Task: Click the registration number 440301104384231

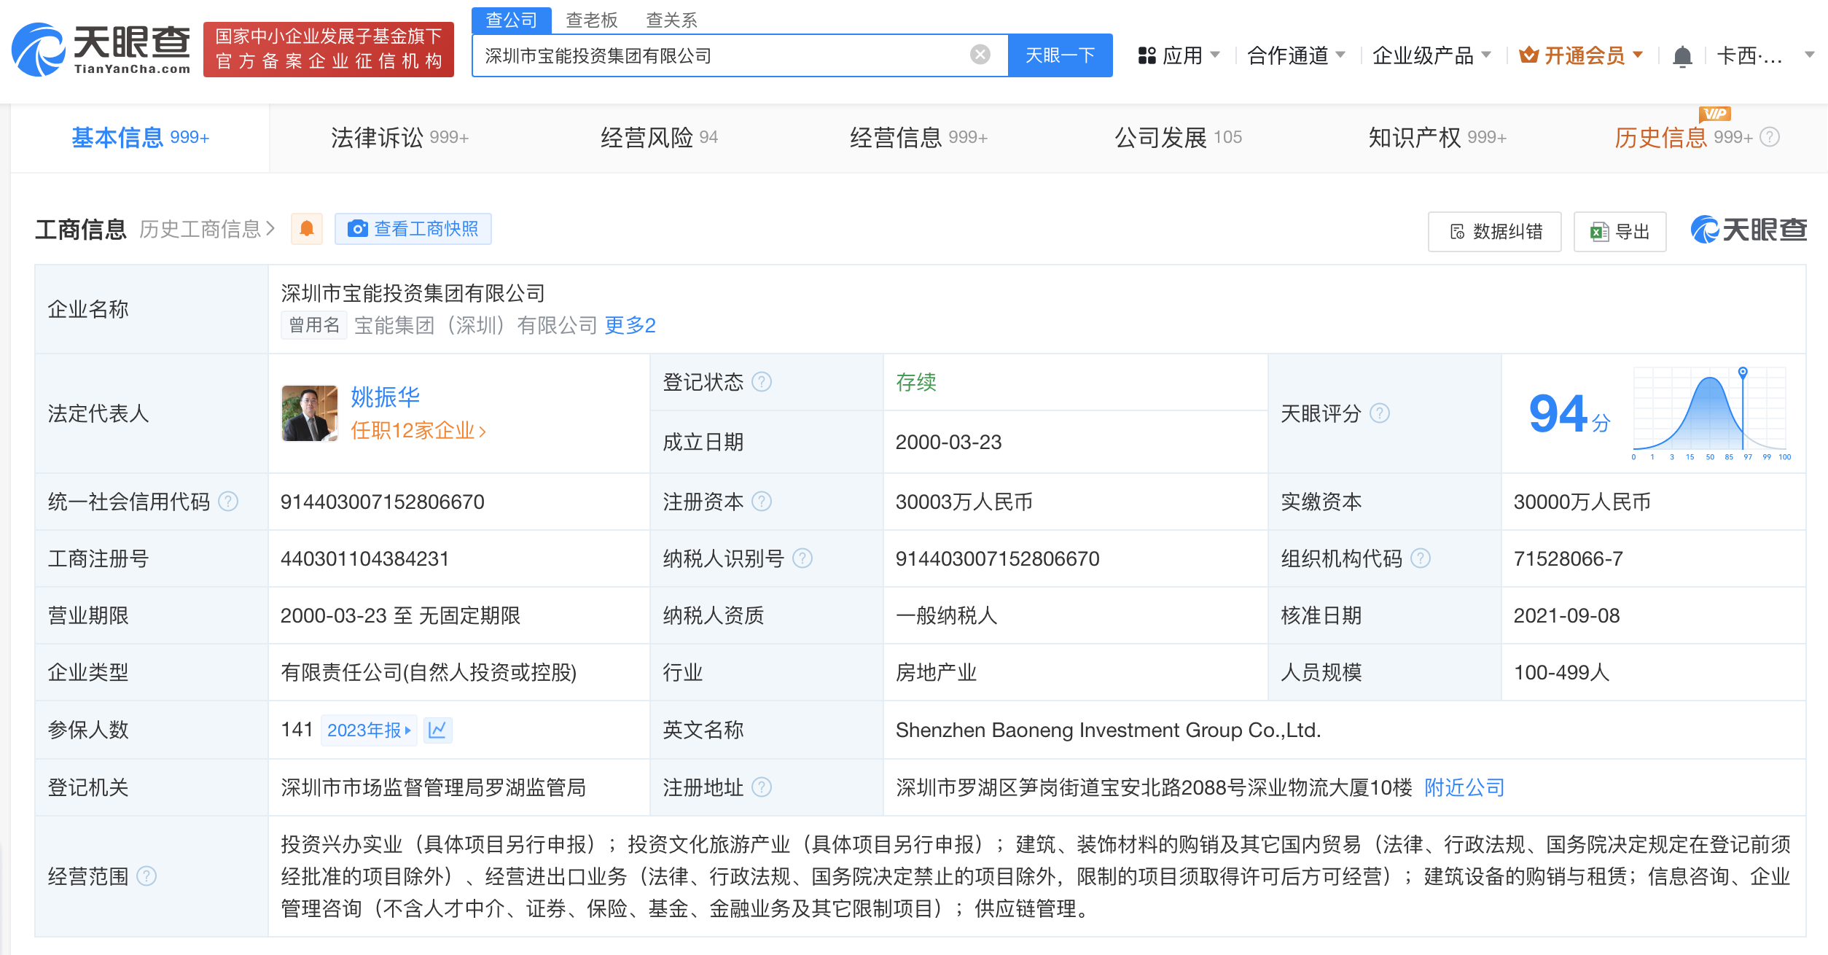Action: [x=364, y=558]
